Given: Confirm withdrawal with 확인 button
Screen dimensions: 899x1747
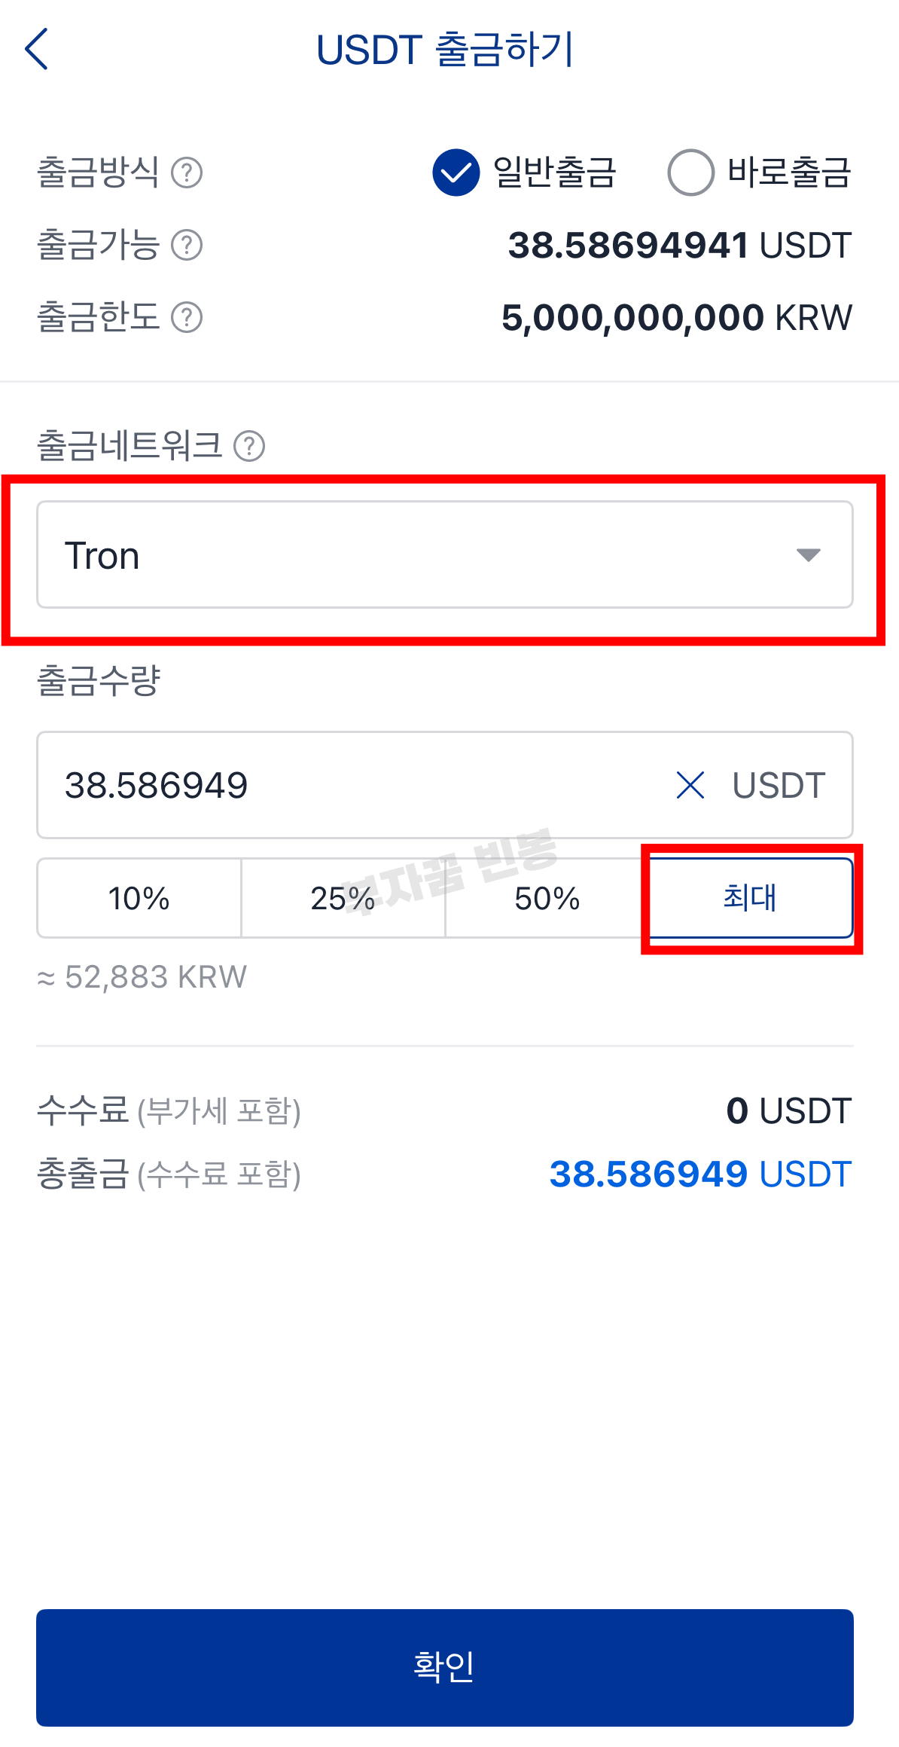Looking at the screenshot, I should pos(445,1668).
